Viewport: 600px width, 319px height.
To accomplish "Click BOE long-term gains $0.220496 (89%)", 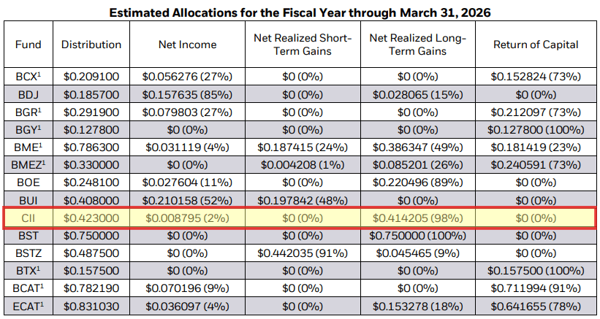I will coord(418,182).
